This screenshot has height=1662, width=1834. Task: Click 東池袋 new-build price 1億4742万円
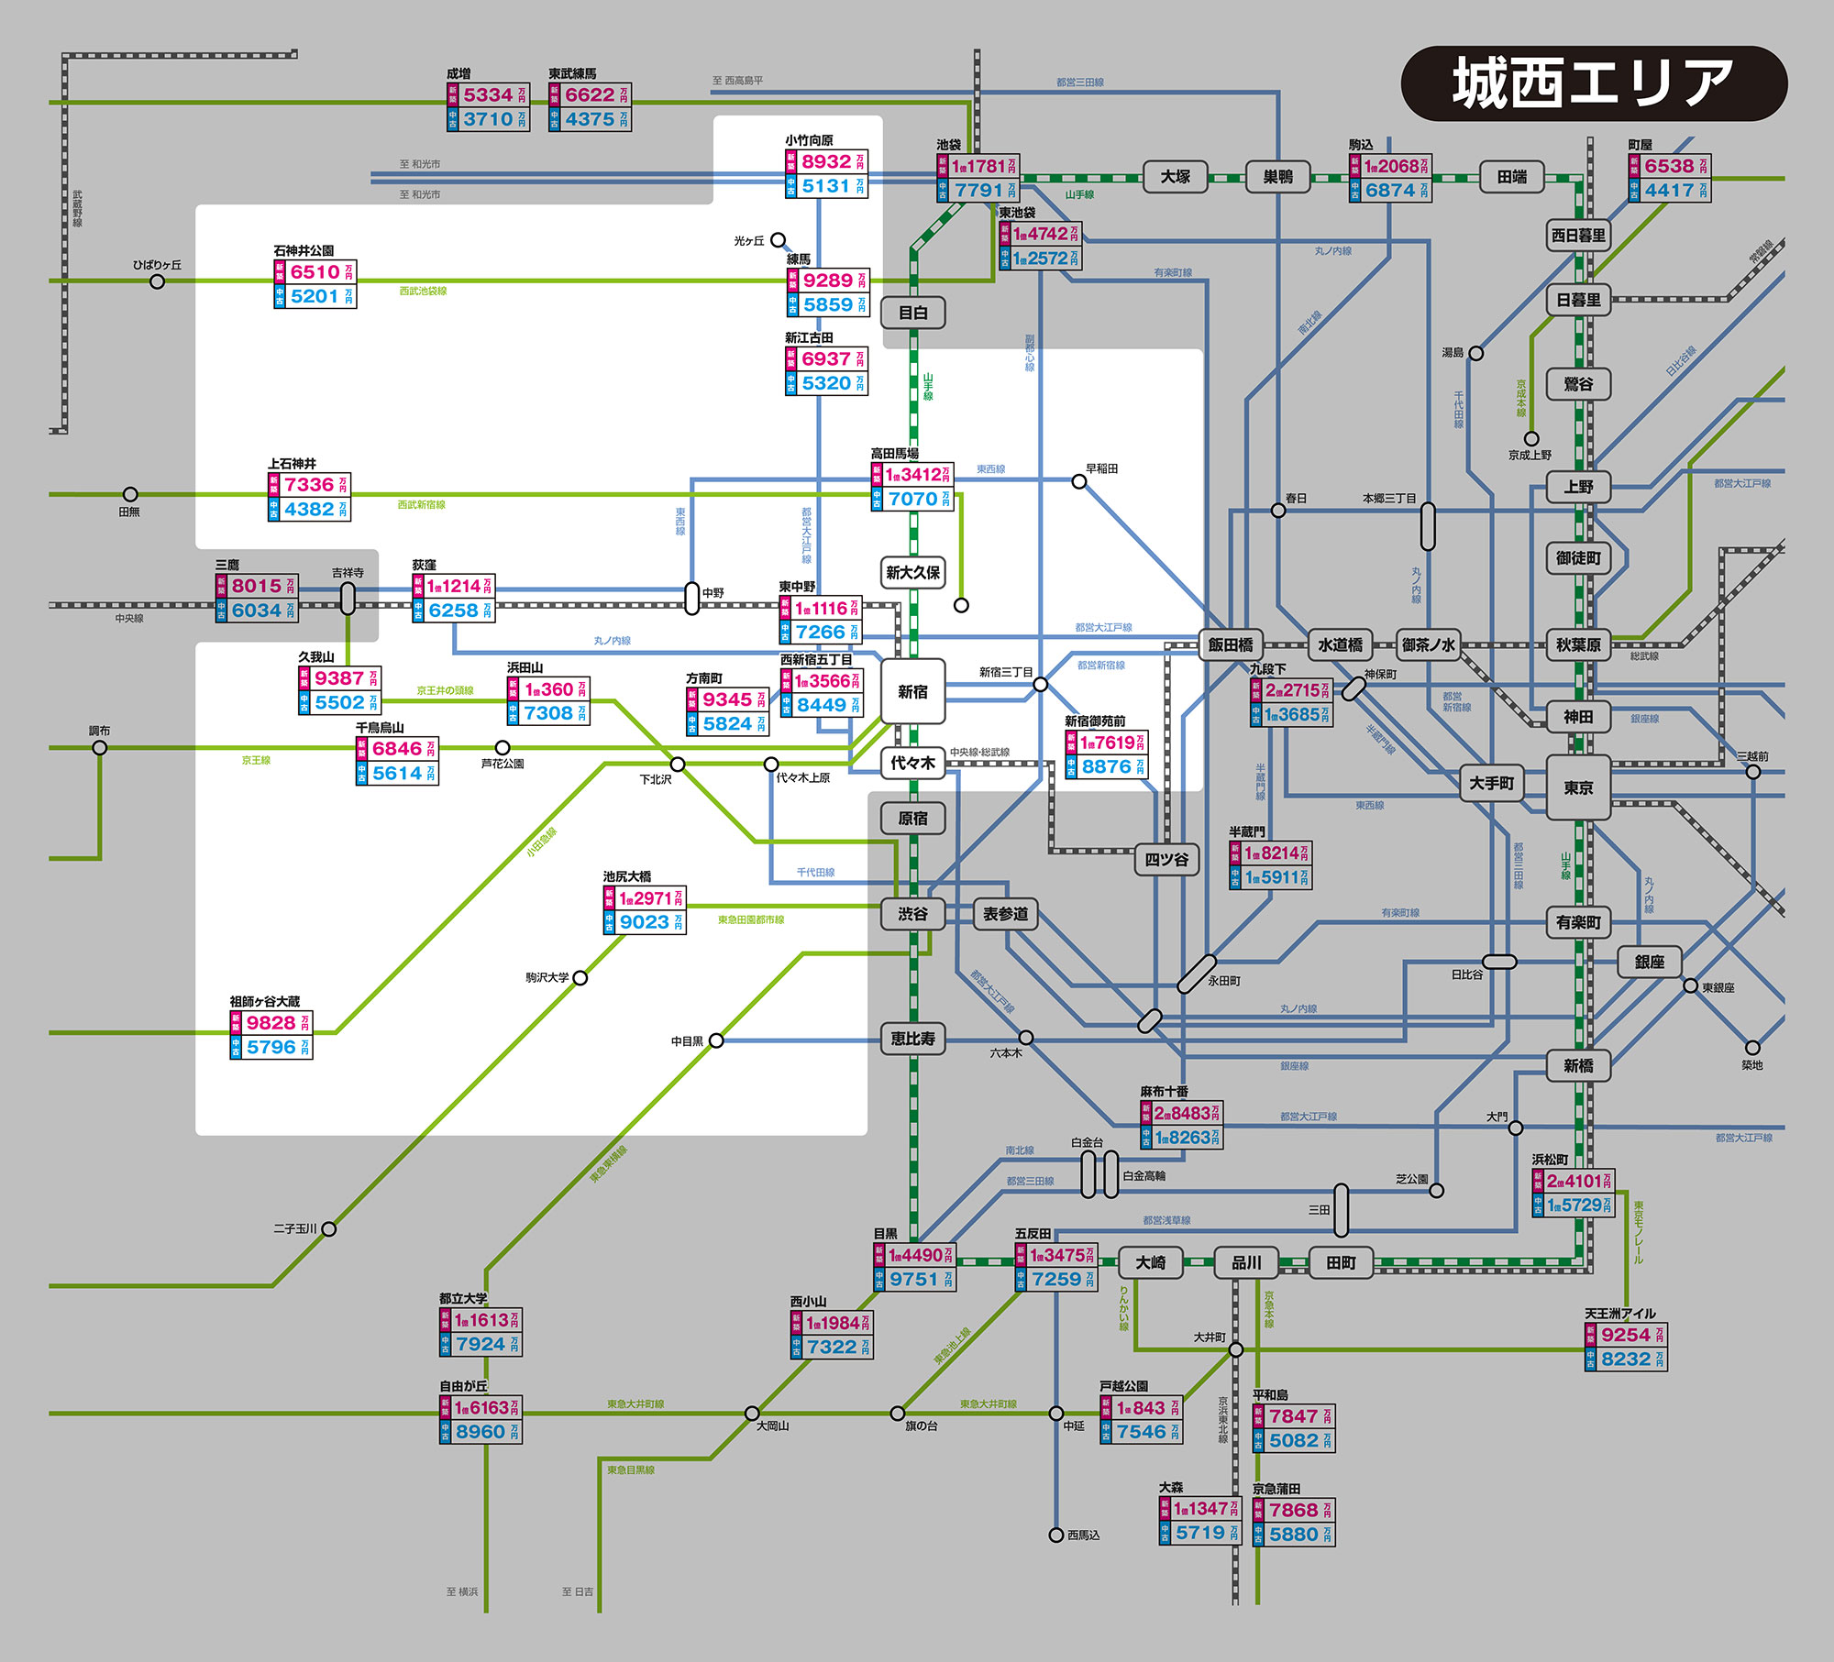click(x=1040, y=234)
